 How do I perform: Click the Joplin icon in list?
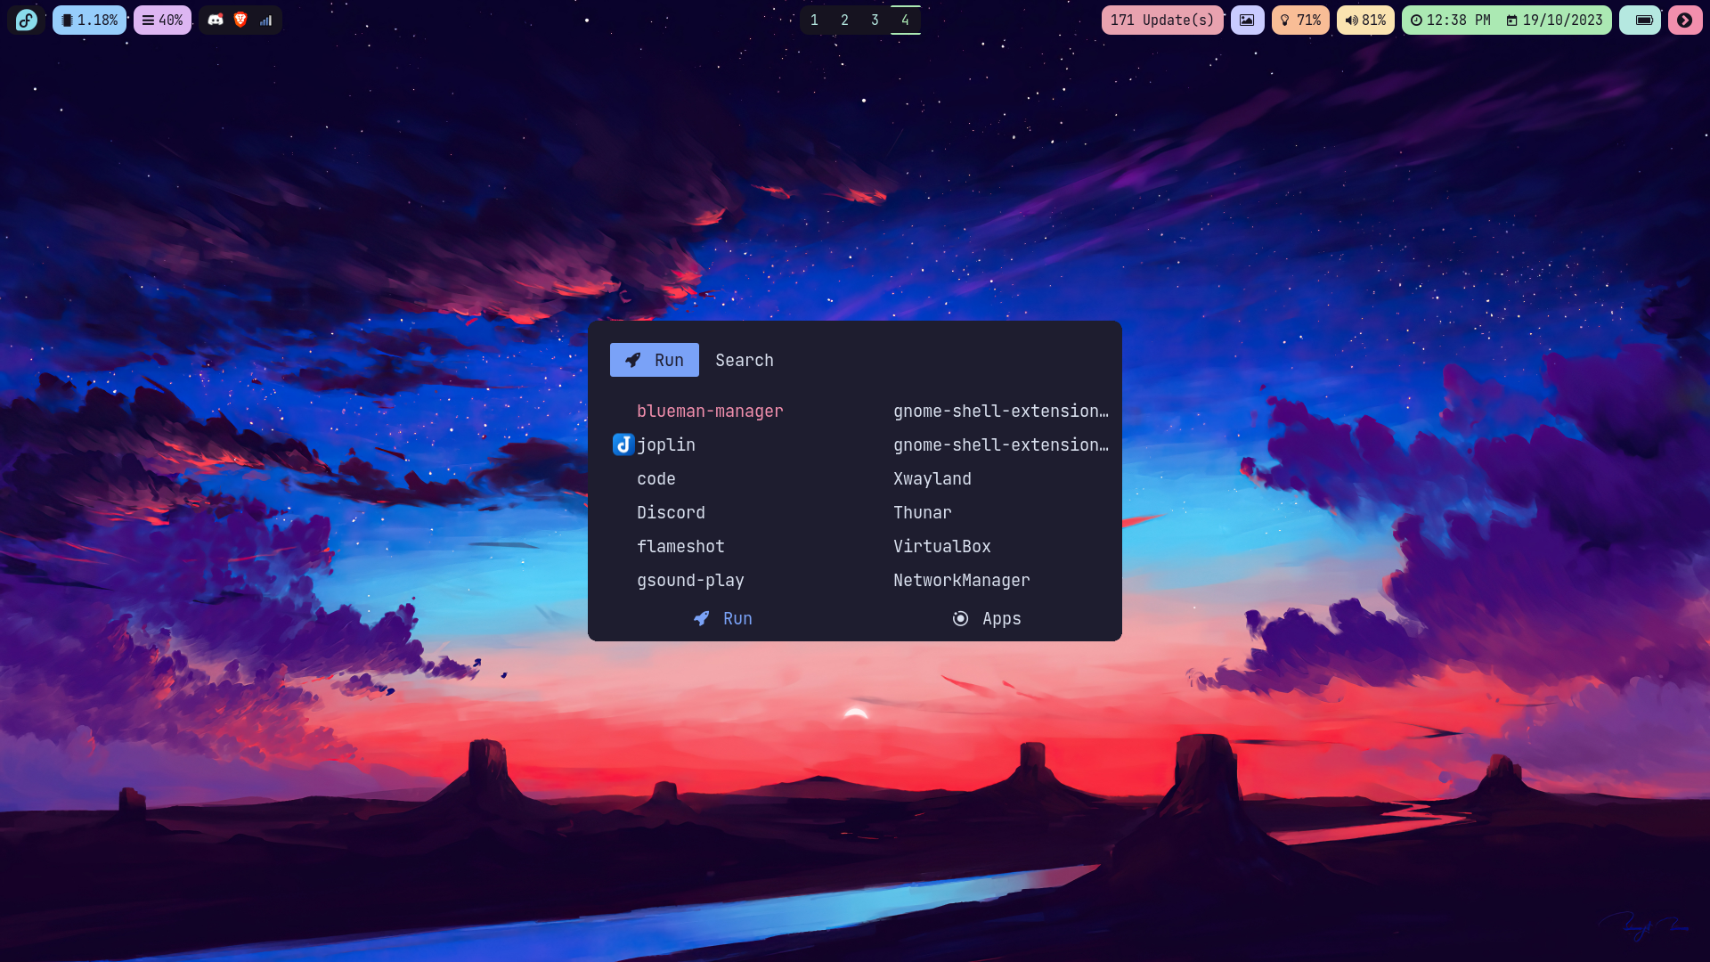[x=623, y=444]
